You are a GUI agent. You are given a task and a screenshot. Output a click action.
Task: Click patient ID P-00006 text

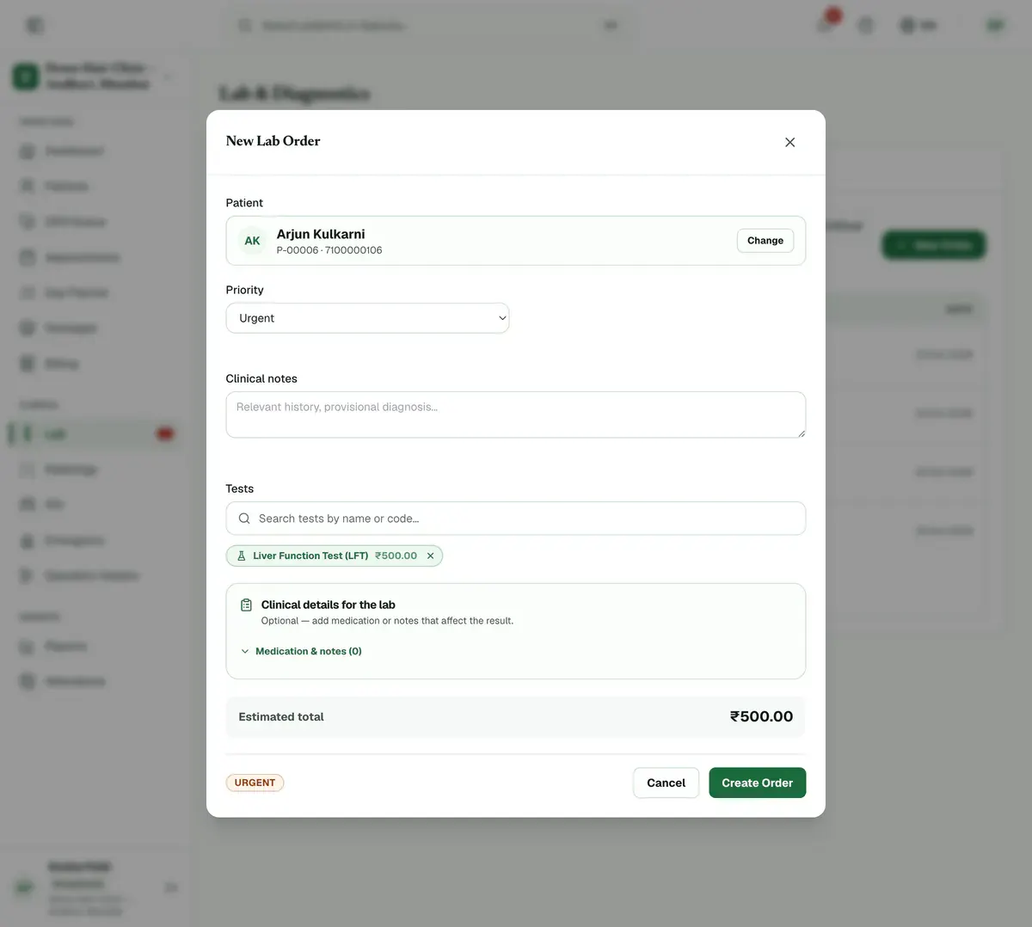pyautogui.click(x=298, y=250)
